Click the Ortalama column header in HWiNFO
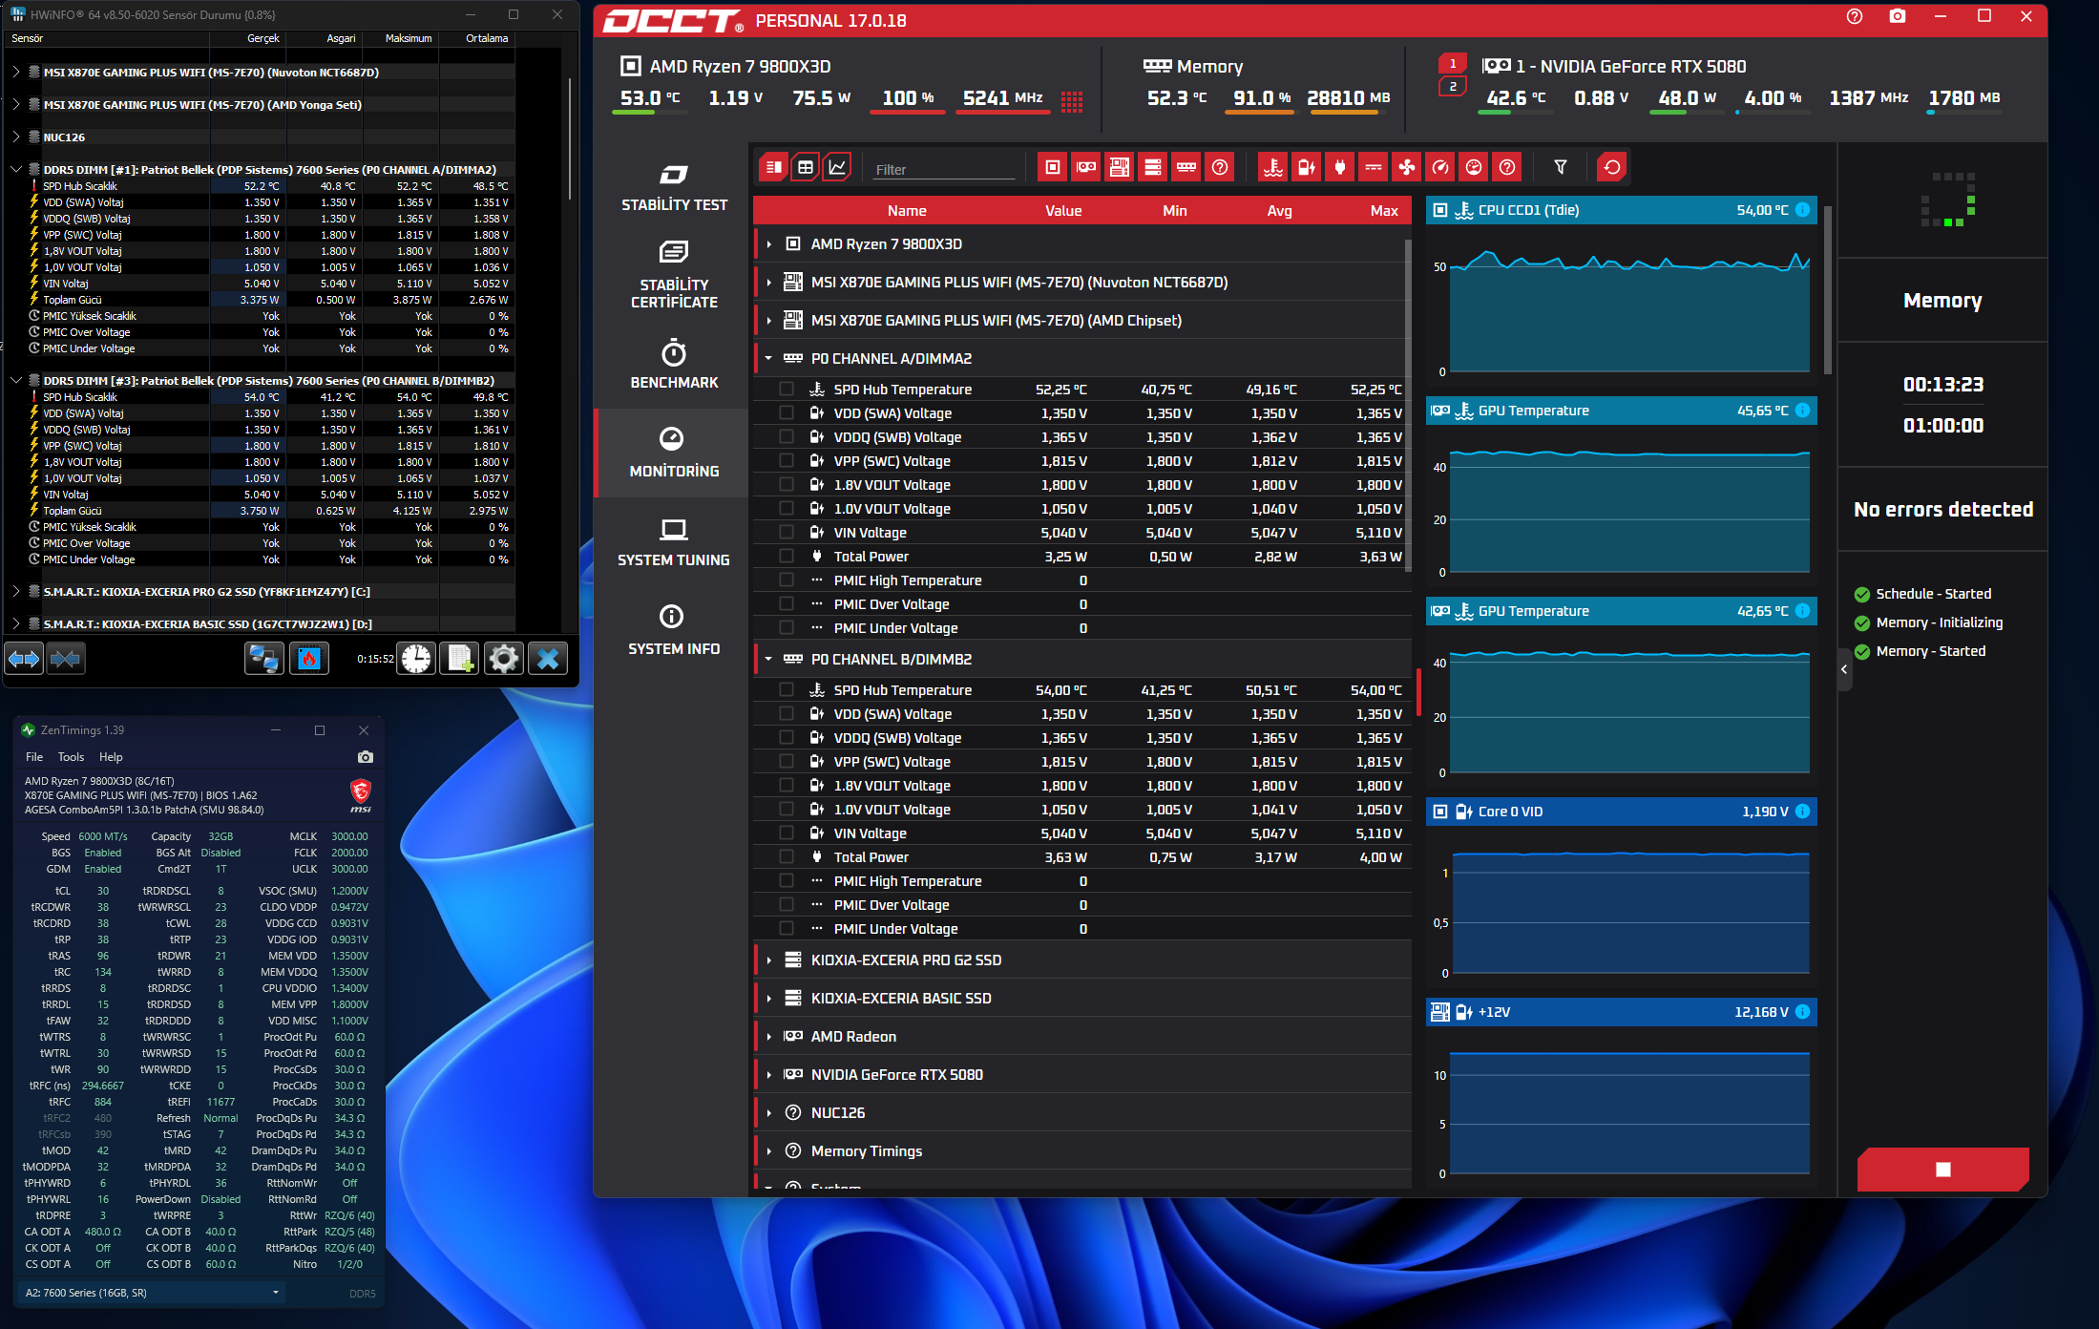Image resolution: width=2099 pixels, height=1329 pixels. [487, 38]
